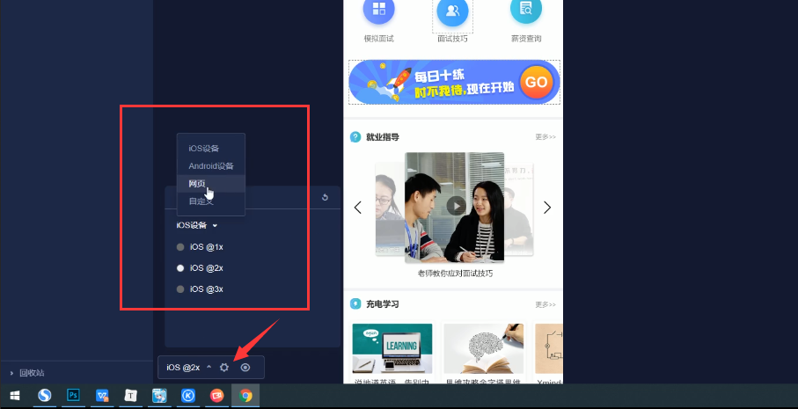Open 更多>> link beside 就业指导
The width and height of the screenshot is (798, 409).
click(x=545, y=137)
